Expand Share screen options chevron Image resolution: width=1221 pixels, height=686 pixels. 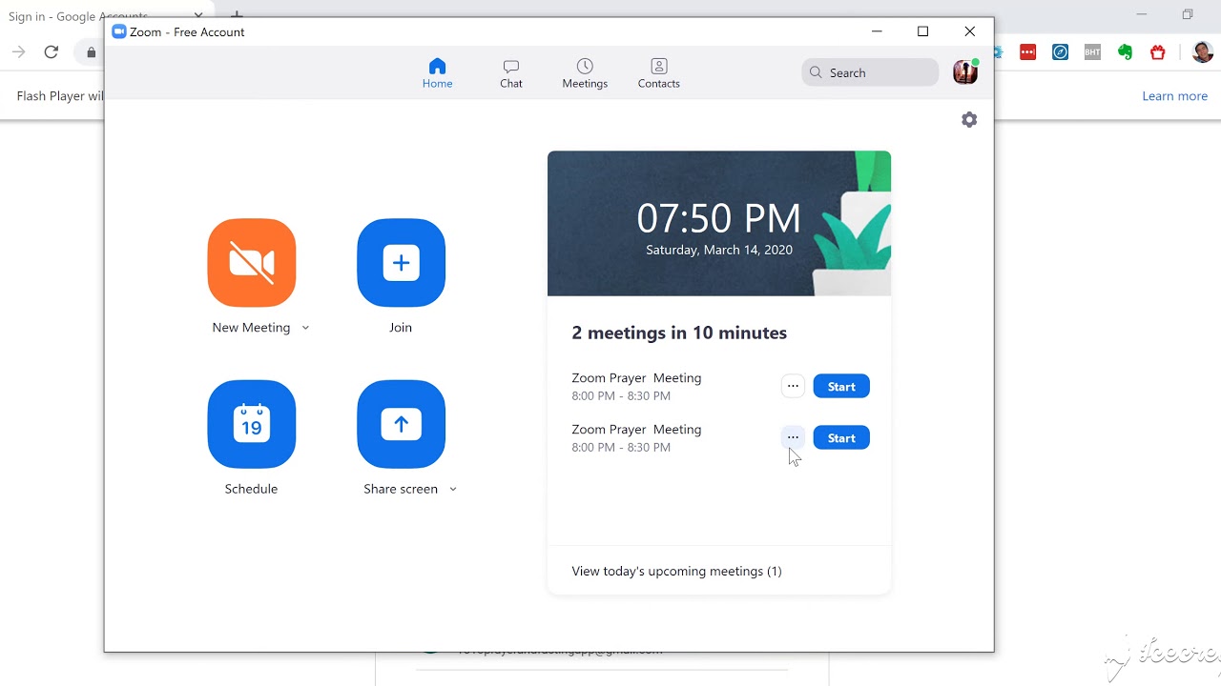pyautogui.click(x=453, y=489)
